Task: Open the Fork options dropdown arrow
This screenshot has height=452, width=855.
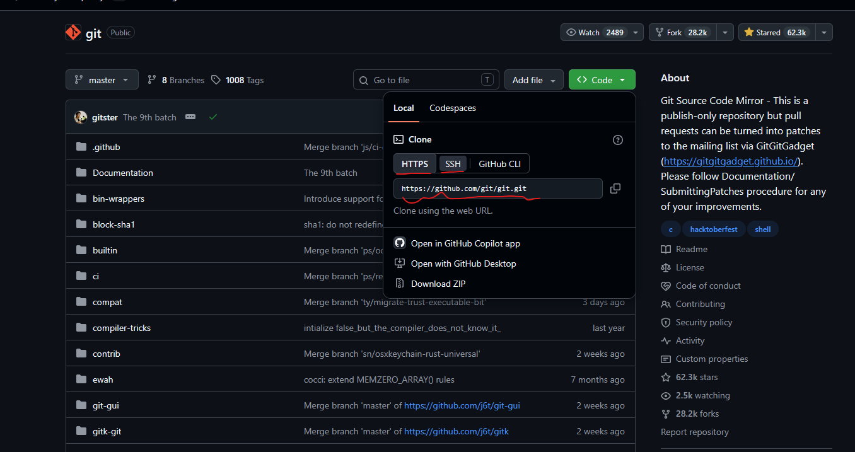Action: [725, 33]
